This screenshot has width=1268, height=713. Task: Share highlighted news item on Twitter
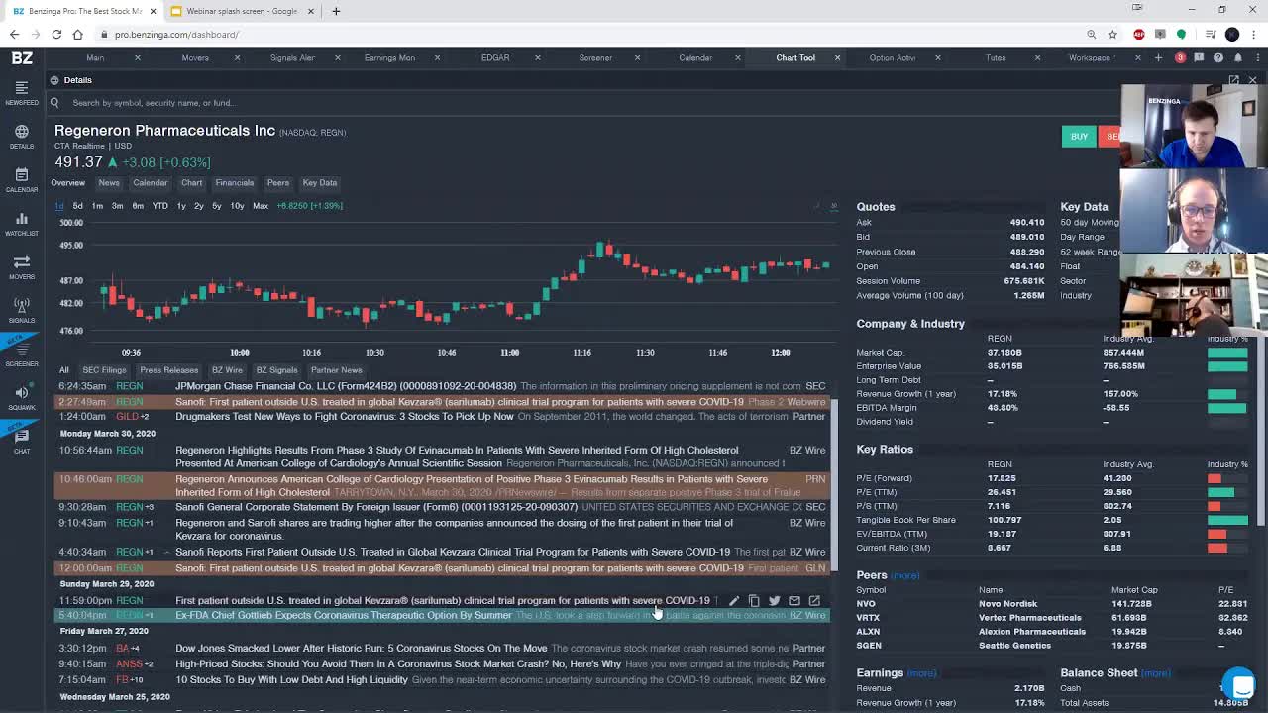[774, 601]
